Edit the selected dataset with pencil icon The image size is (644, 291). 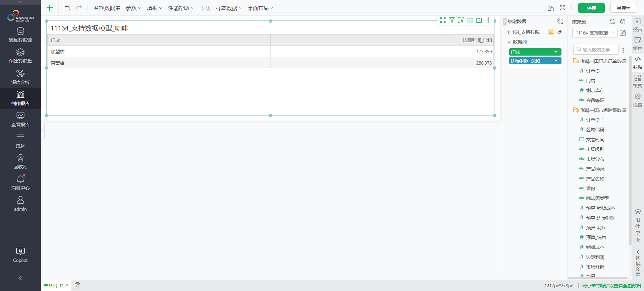[x=623, y=33]
